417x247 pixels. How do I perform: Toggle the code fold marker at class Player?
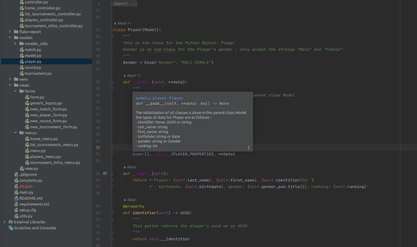111,30
